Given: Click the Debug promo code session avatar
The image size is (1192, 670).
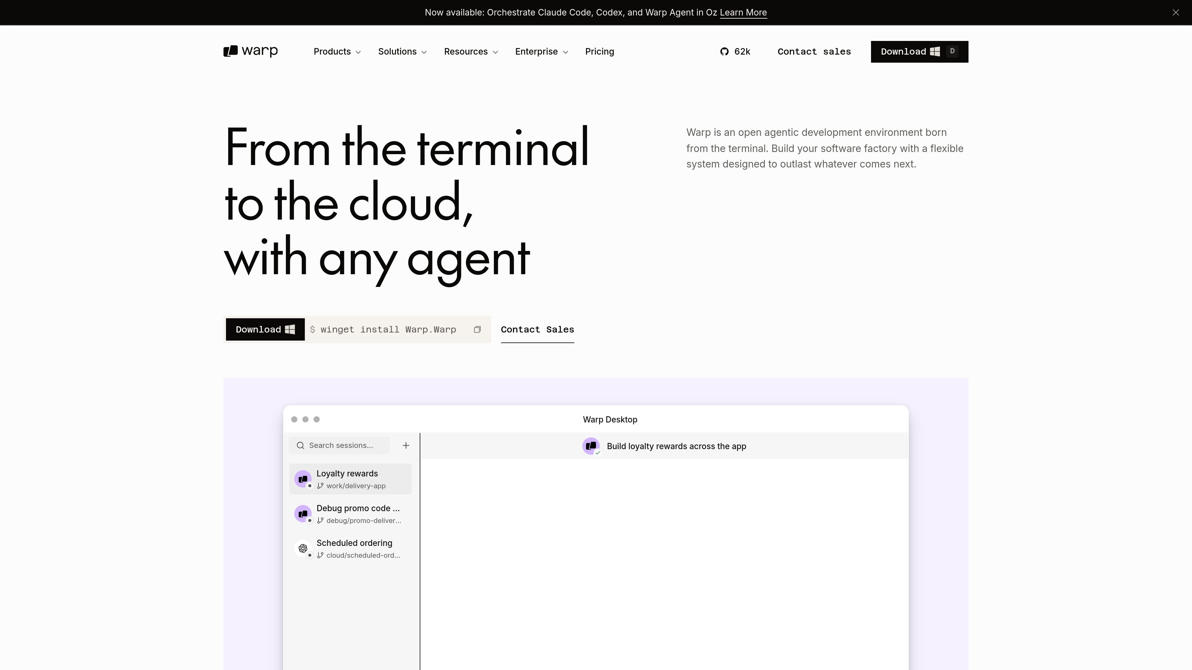Looking at the screenshot, I should [303, 514].
